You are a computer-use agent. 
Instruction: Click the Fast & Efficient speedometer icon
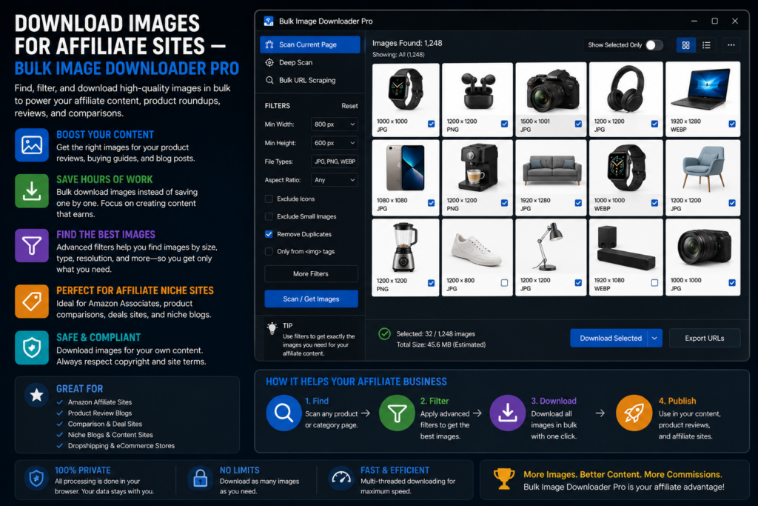pyautogui.click(x=341, y=479)
